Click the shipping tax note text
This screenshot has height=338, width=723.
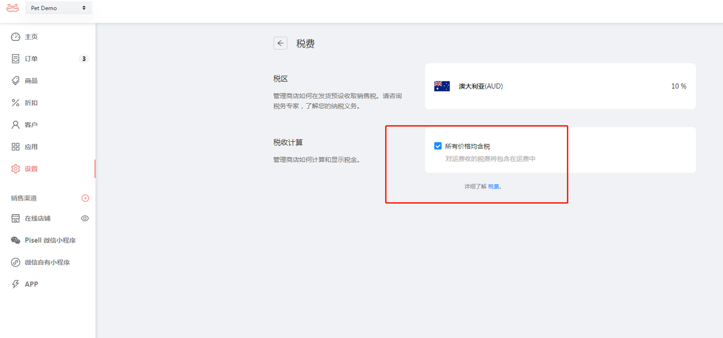pyautogui.click(x=490, y=159)
